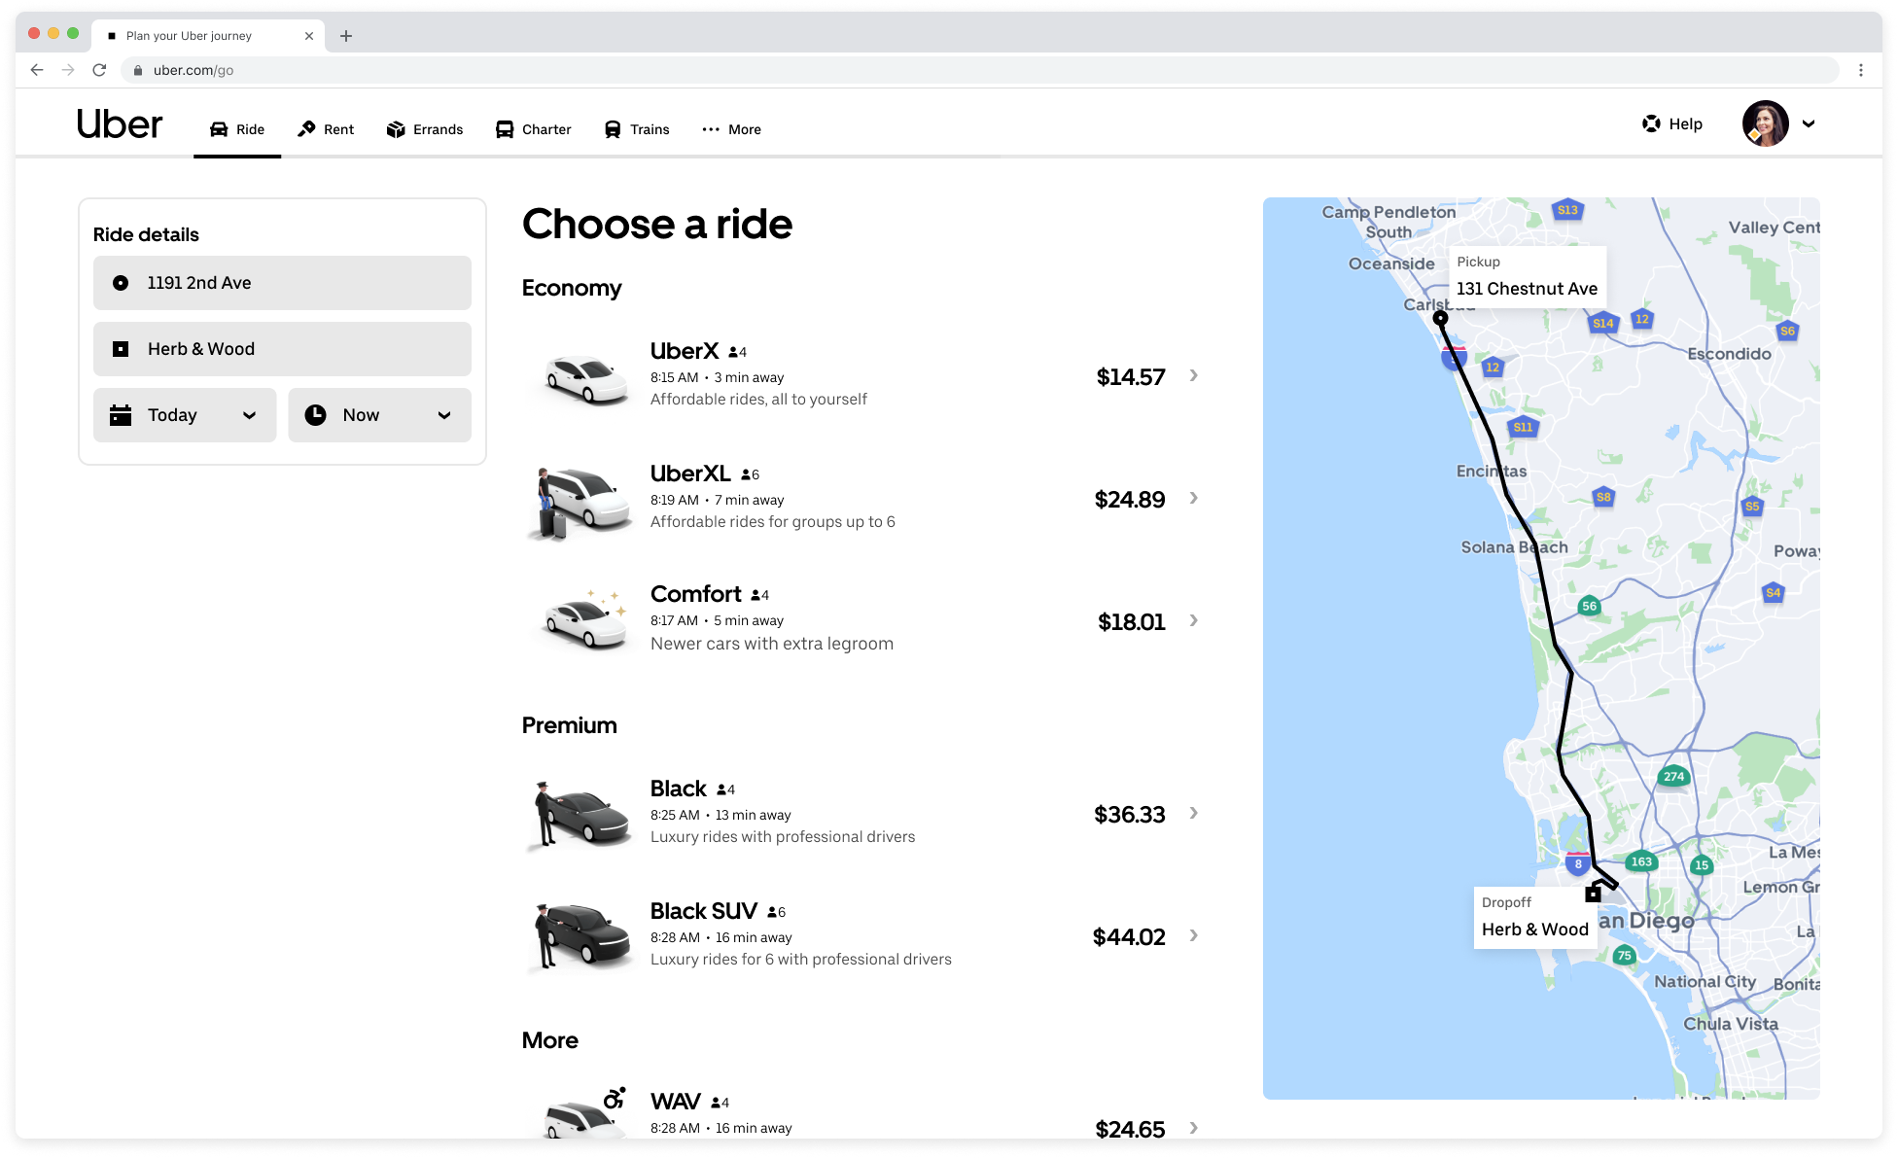The height and width of the screenshot is (1158, 1898).
Task: Choose the Black ride title
Action: (679, 789)
